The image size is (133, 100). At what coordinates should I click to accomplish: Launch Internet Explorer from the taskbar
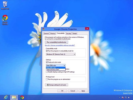(x=6, y=97)
